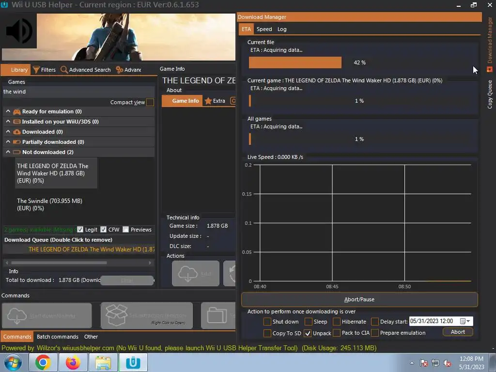Screen dimensions: 496x372
Task: Click the Action Center flag tray icon
Action: coord(424,363)
